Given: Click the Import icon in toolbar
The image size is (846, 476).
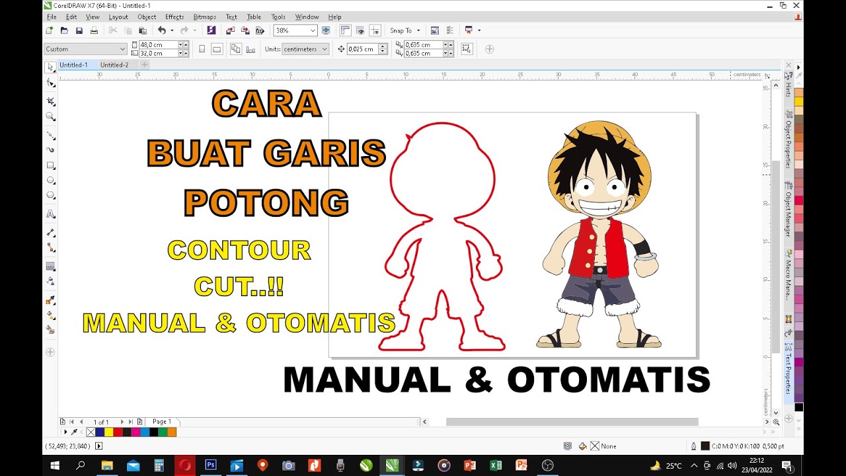Looking at the screenshot, I should [230, 30].
